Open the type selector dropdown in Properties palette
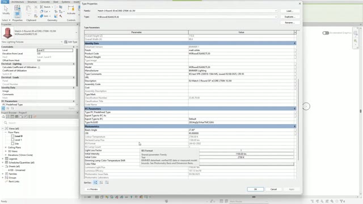The width and height of the screenshot is (363, 204). pos(77,33)
